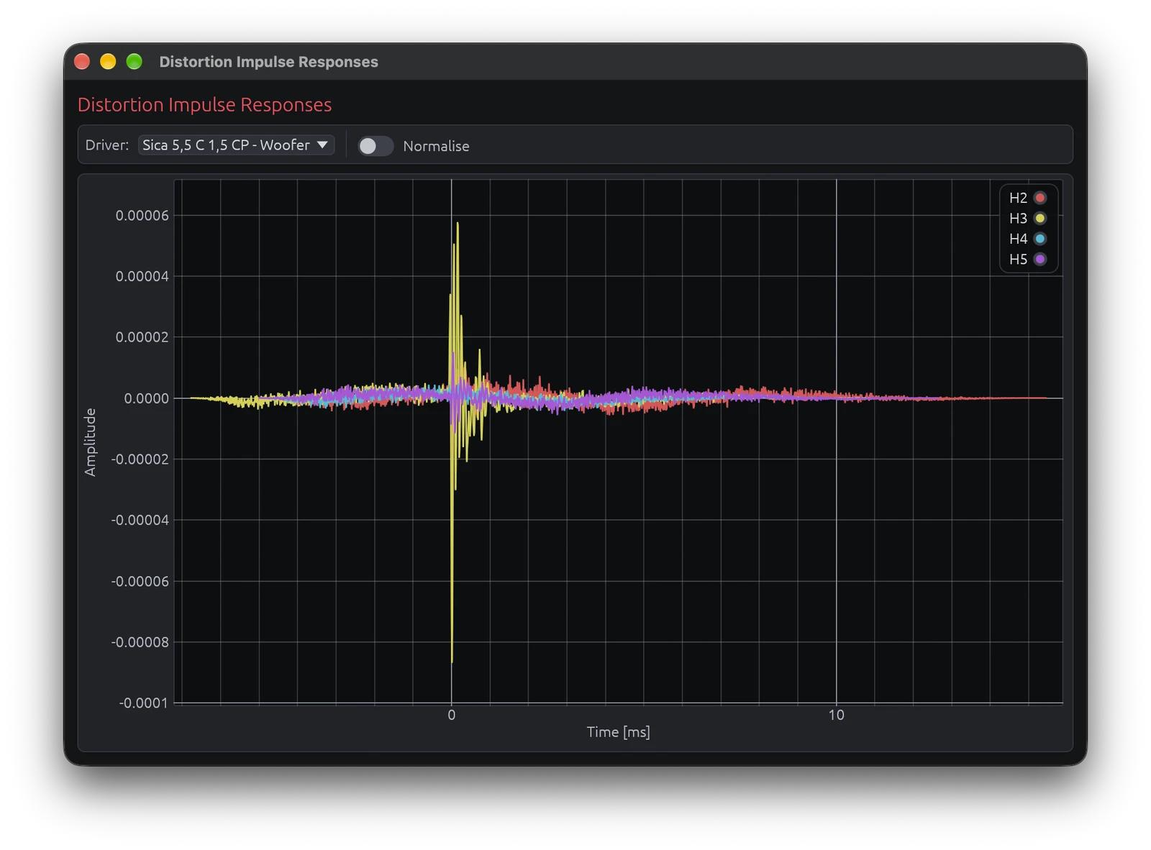1151x850 pixels.
Task: Click the -0.00004 y-axis tick value
Action: click(x=140, y=520)
